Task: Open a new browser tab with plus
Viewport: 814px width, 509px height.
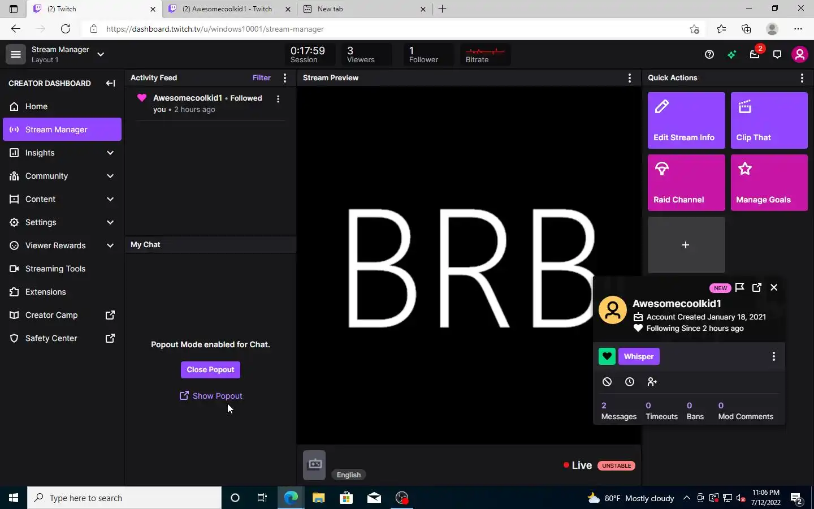Action: tap(443, 9)
